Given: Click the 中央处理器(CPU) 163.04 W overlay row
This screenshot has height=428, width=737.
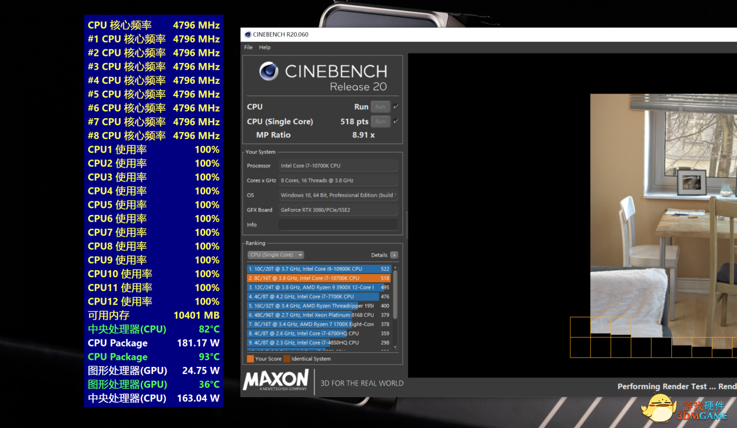Looking at the screenshot, I should point(154,398).
